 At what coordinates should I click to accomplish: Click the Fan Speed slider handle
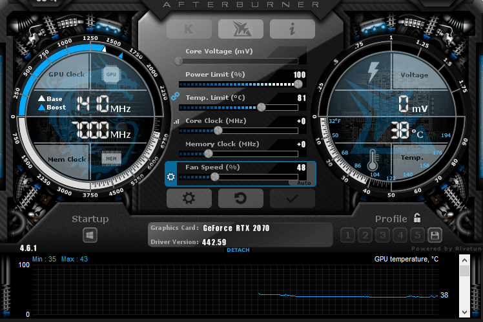[x=214, y=176]
